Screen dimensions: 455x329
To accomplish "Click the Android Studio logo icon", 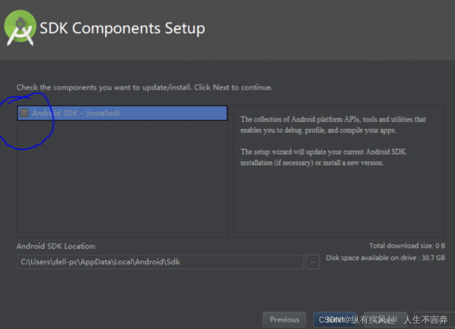I will pyautogui.click(x=20, y=28).
